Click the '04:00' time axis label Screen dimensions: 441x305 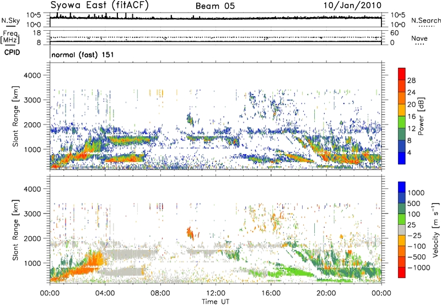105,293
